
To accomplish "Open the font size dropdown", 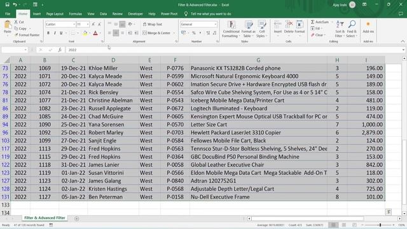I will coord(88,24).
